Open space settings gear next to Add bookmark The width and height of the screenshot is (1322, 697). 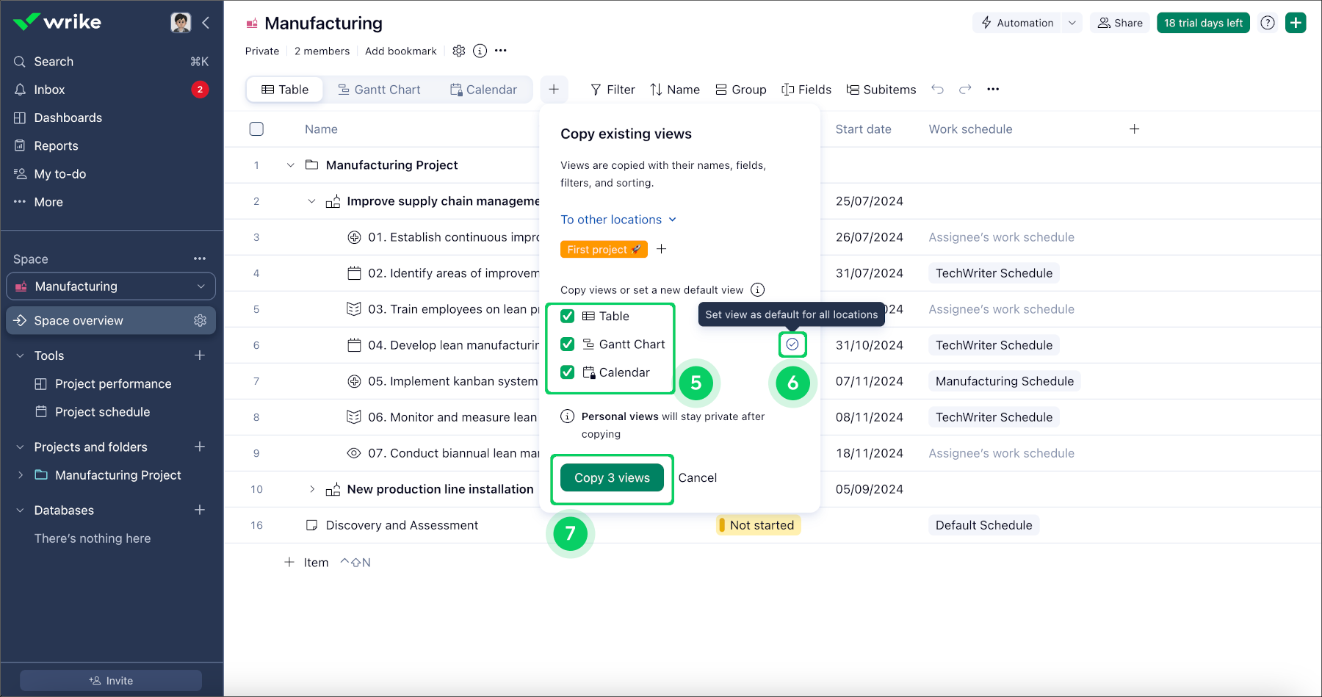click(459, 51)
